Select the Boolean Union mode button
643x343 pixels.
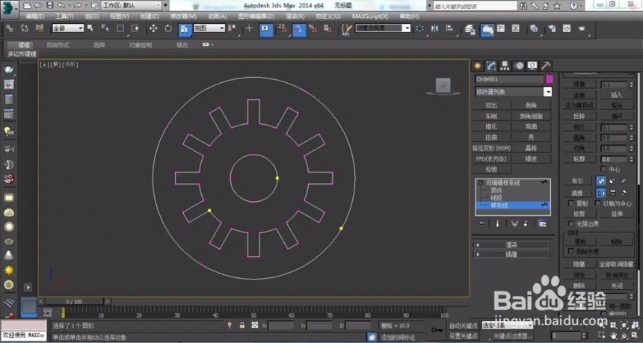click(601, 181)
